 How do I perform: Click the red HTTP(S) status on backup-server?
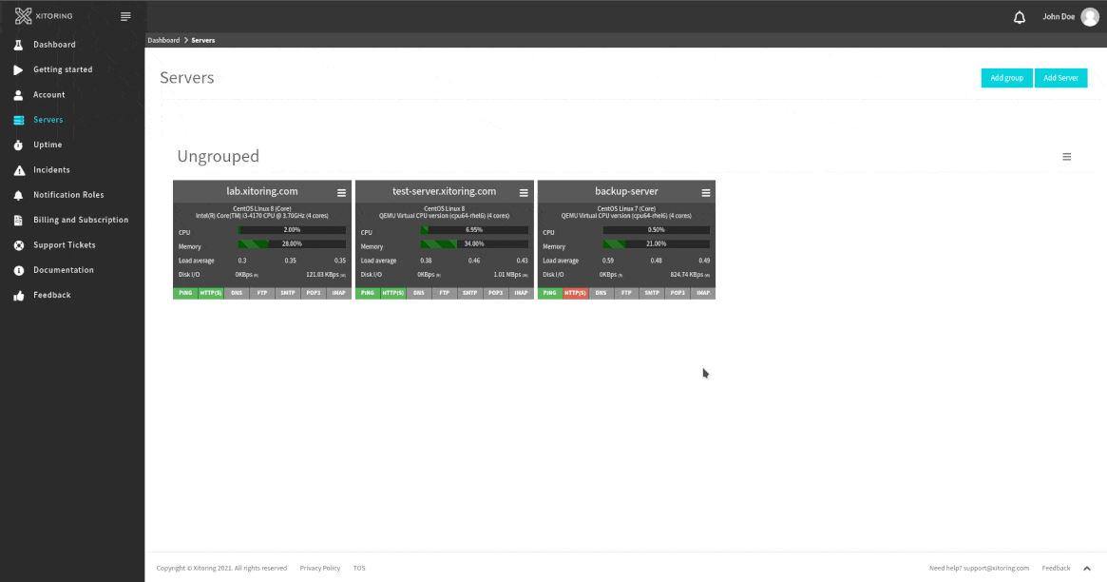click(575, 293)
